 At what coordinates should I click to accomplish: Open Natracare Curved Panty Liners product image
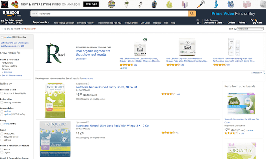[x=55, y=100]
